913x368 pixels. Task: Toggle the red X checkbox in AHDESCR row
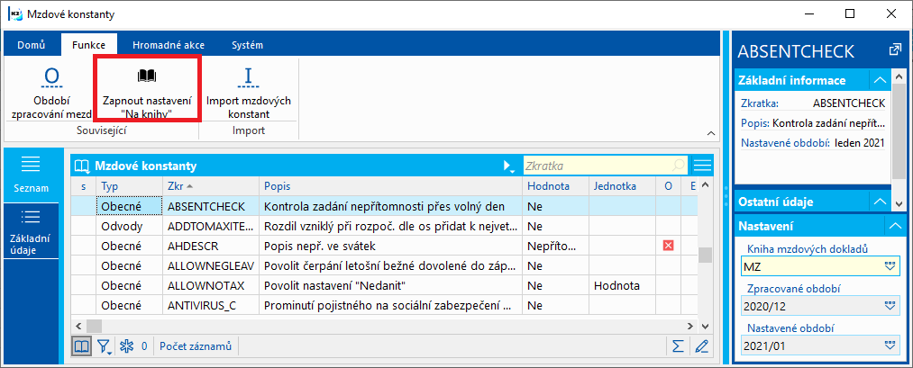669,246
